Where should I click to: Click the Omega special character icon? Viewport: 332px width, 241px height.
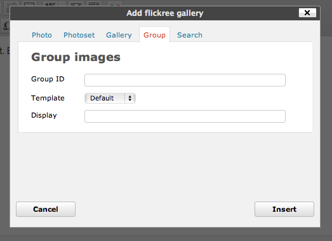pos(6,26)
